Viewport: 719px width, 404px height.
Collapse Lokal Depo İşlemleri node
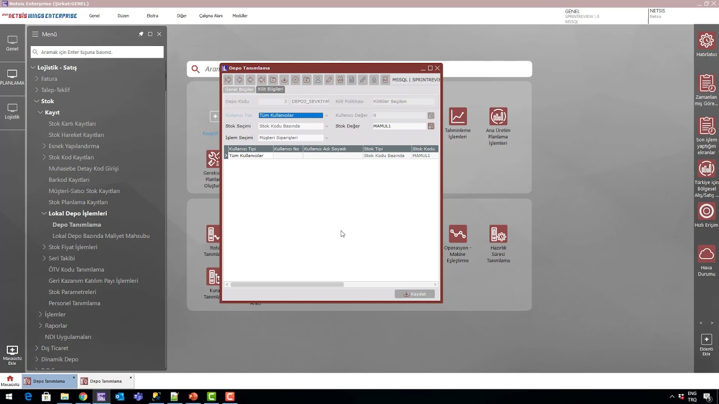pos(44,213)
